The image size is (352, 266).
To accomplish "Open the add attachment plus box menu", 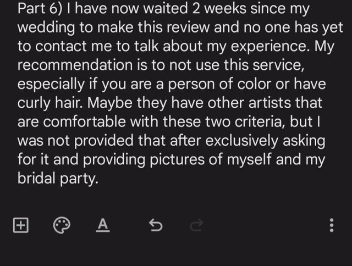I will pos(21,225).
